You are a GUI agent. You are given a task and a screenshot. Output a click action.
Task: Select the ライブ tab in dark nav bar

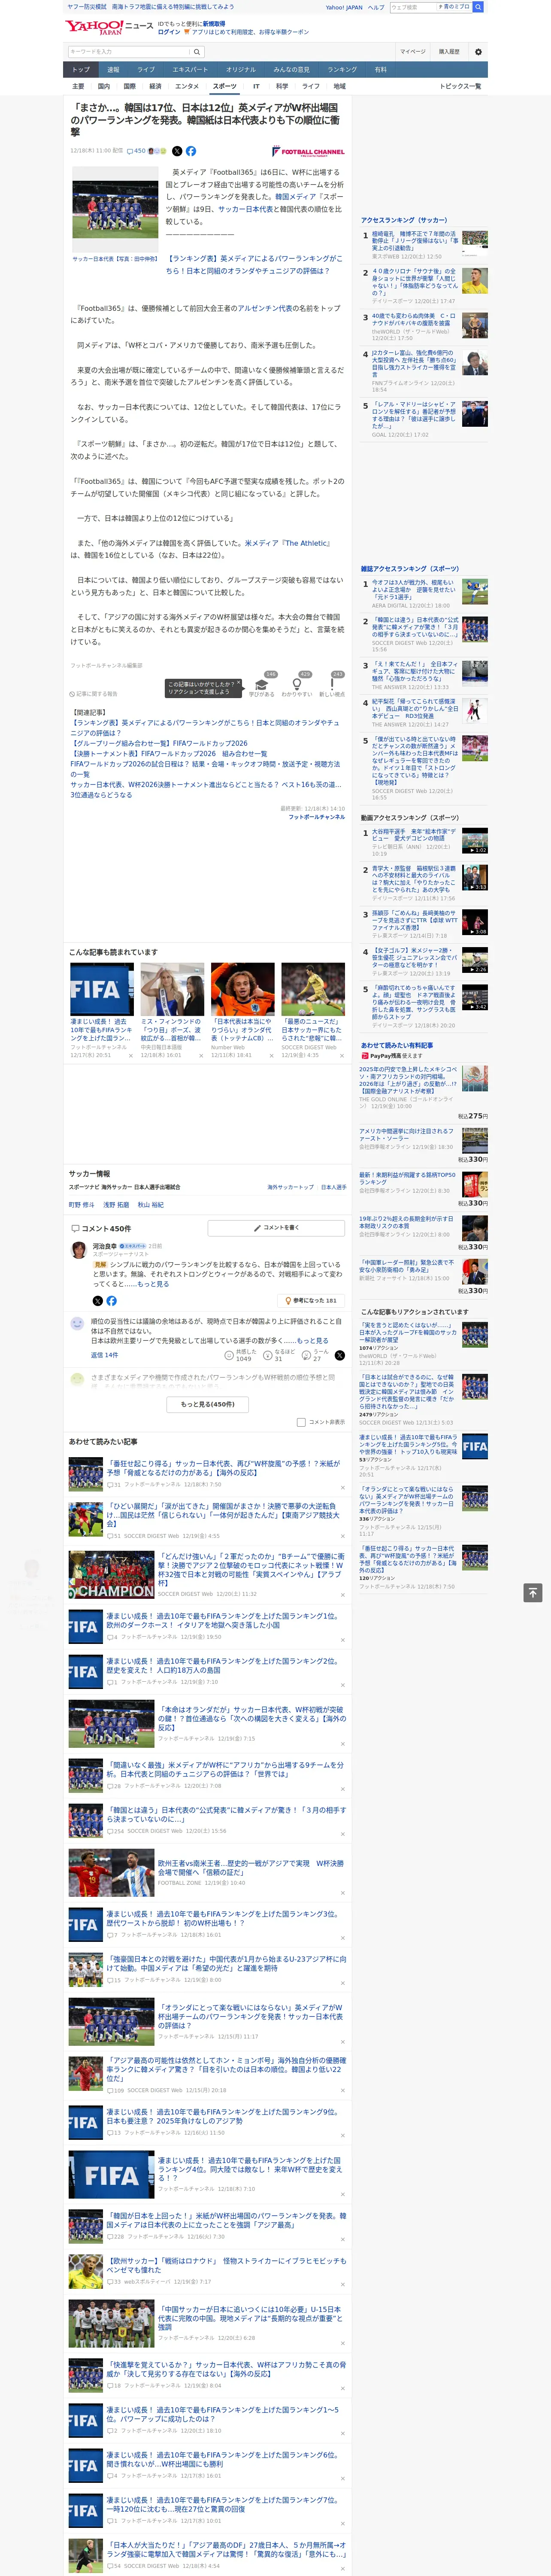pyautogui.click(x=146, y=70)
